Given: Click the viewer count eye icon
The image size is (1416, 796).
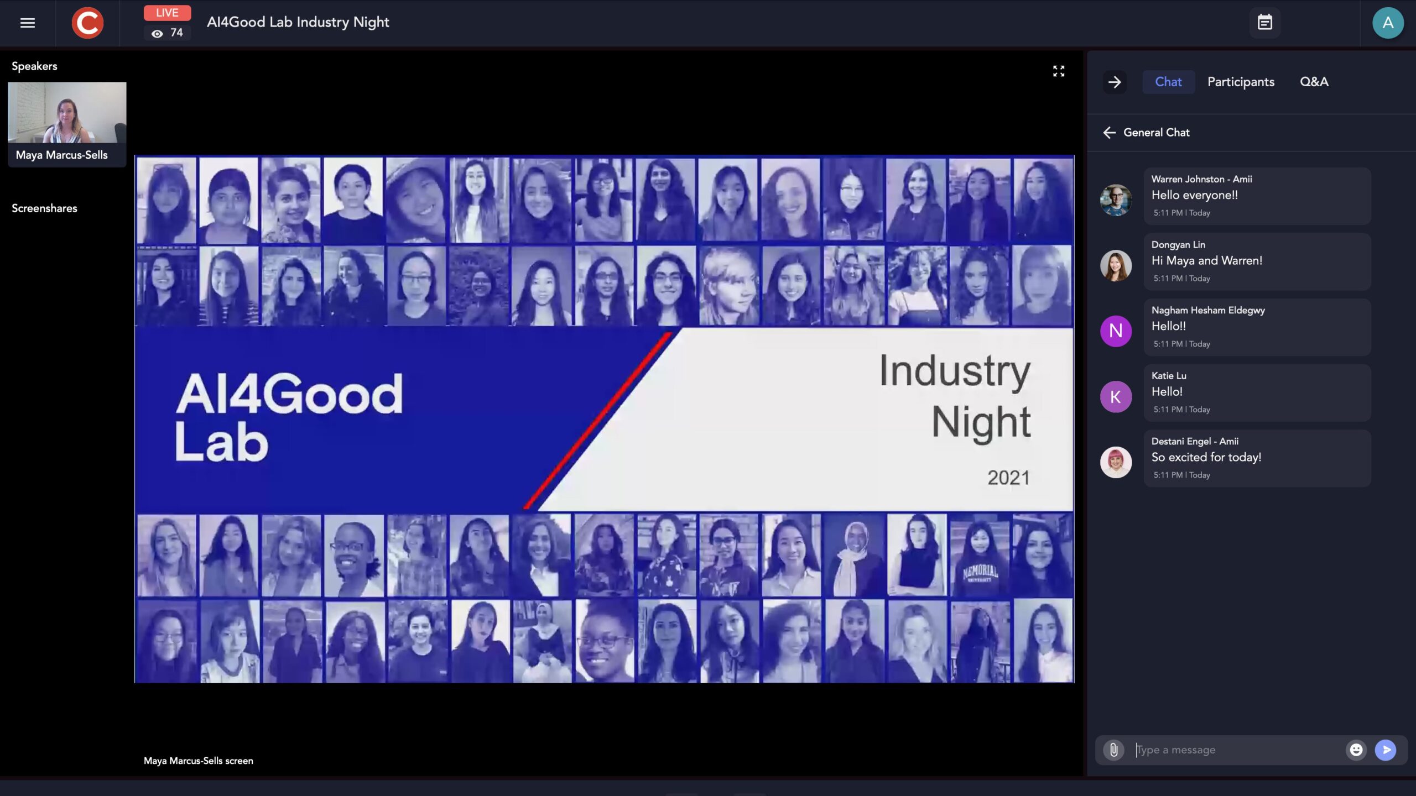Looking at the screenshot, I should [x=157, y=33].
